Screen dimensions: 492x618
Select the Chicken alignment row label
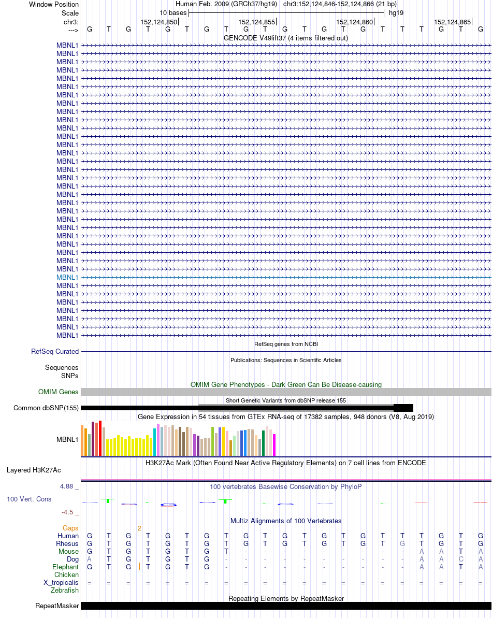(x=66, y=574)
